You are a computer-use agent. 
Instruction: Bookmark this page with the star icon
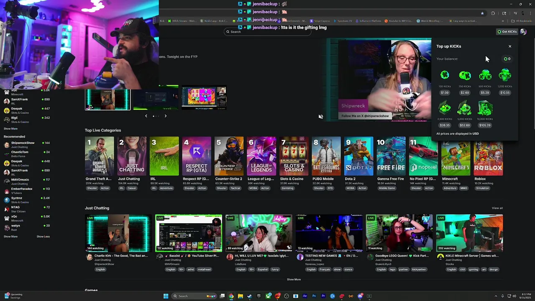coord(482,13)
